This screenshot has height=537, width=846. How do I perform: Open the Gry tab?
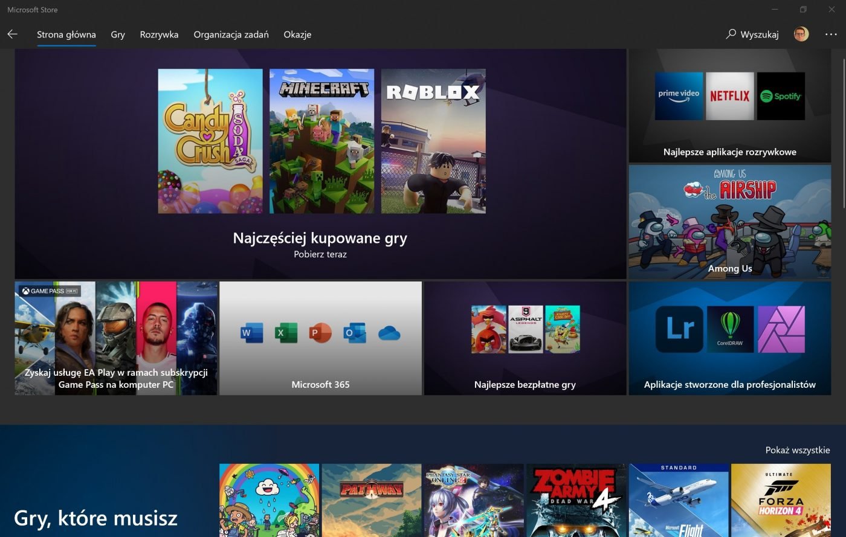point(118,34)
